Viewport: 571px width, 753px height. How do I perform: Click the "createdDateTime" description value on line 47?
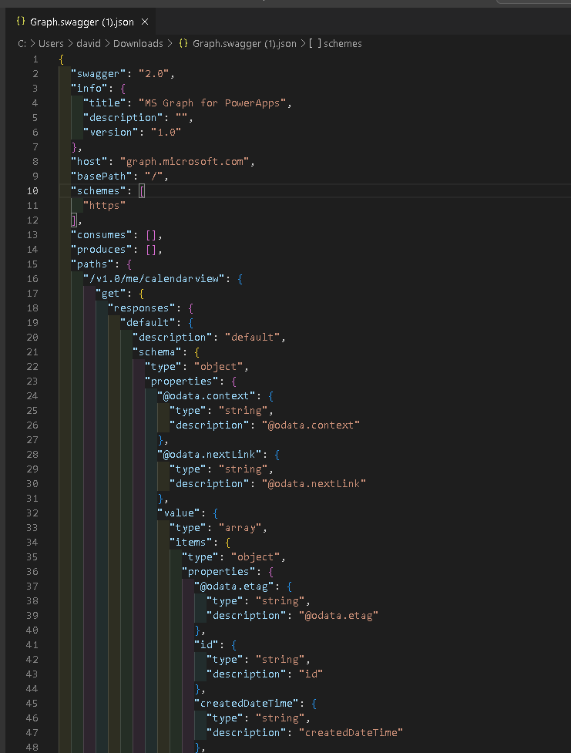click(x=351, y=733)
